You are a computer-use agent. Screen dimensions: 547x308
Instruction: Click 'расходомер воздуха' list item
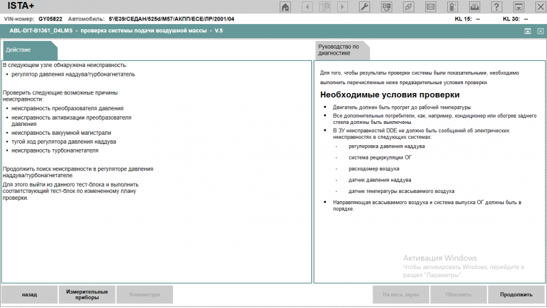tap(373, 168)
